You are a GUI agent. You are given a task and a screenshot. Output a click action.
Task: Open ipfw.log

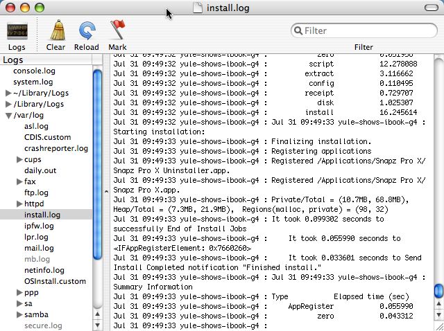click(x=39, y=226)
